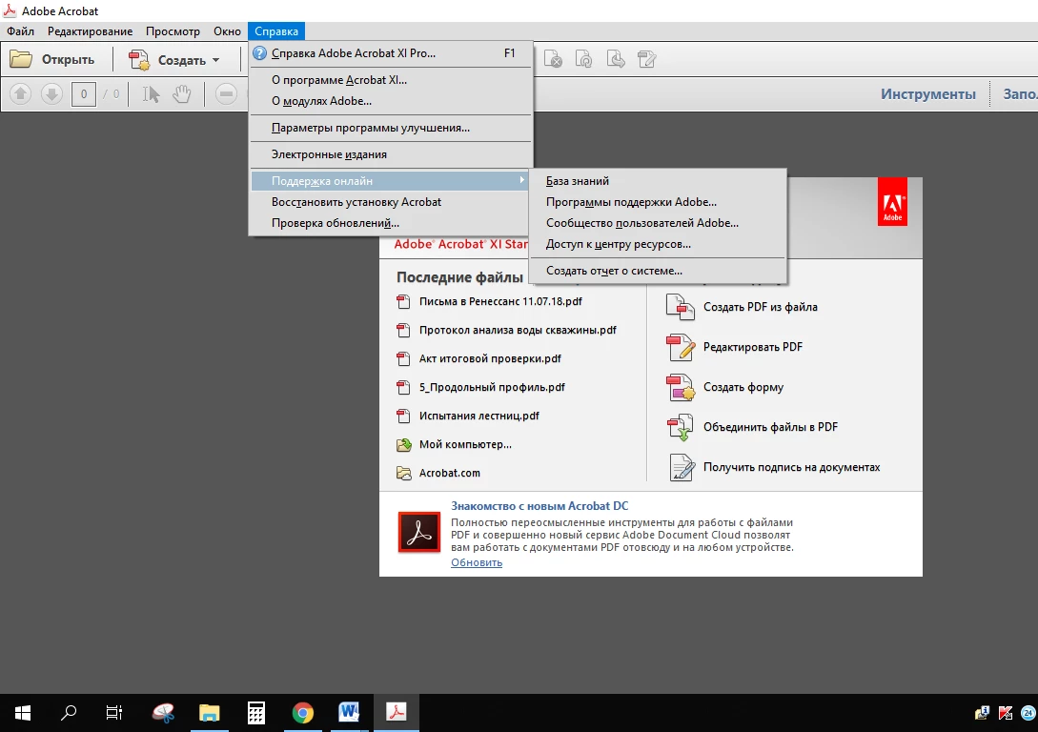Click the blue help question mark icon

click(259, 53)
